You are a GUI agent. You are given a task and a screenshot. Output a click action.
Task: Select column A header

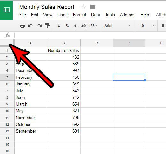coord(31,43)
